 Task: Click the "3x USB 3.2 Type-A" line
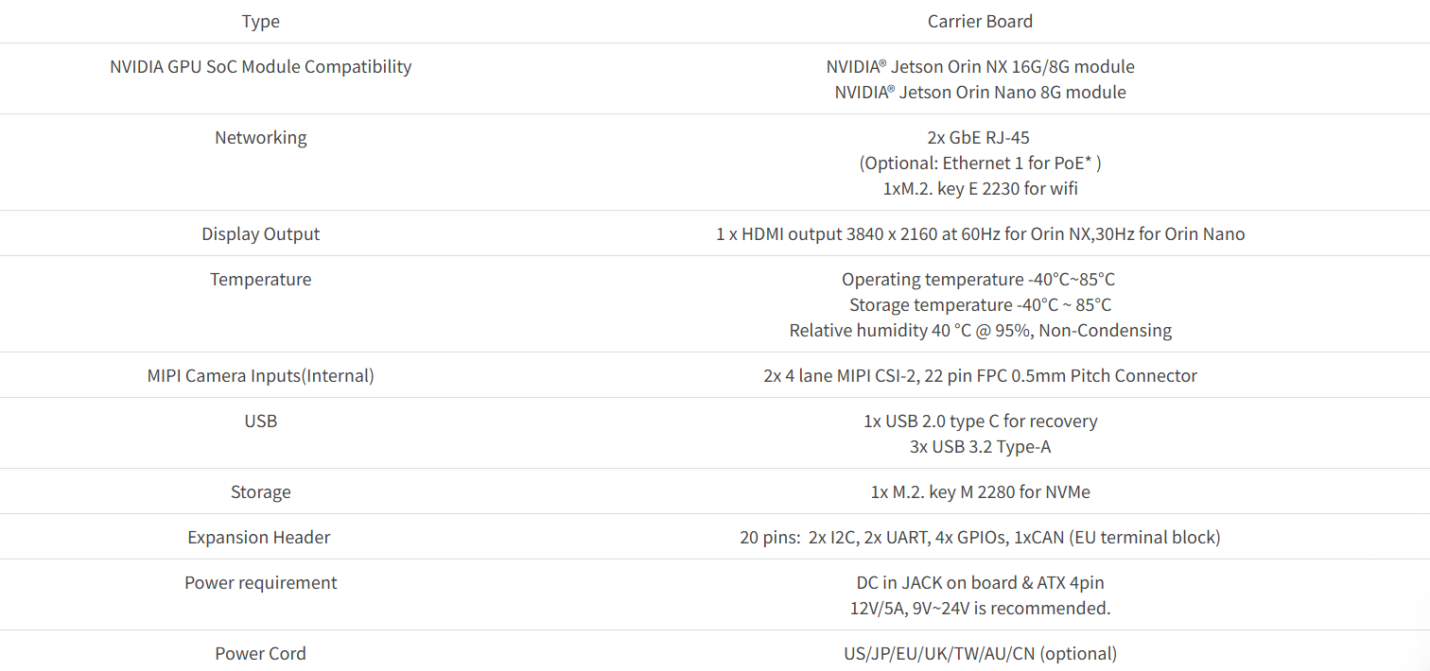tap(980, 447)
